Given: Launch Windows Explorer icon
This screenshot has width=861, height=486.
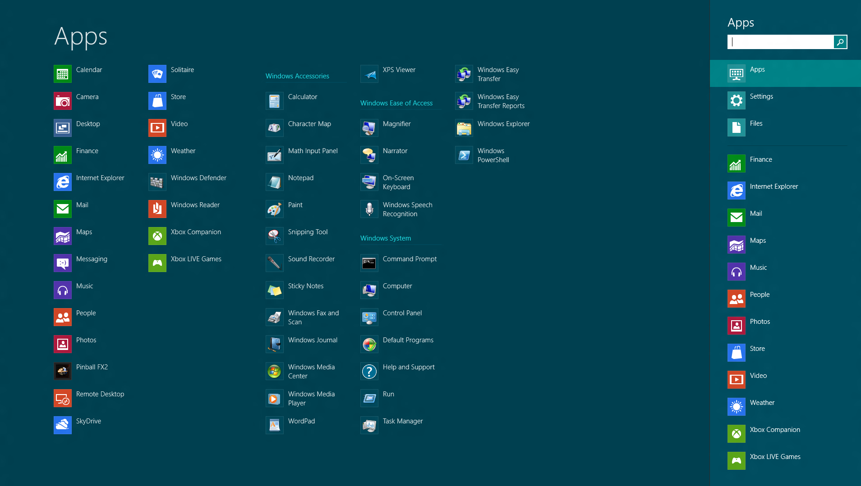Looking at the screenshot, I should click(464, 128).
